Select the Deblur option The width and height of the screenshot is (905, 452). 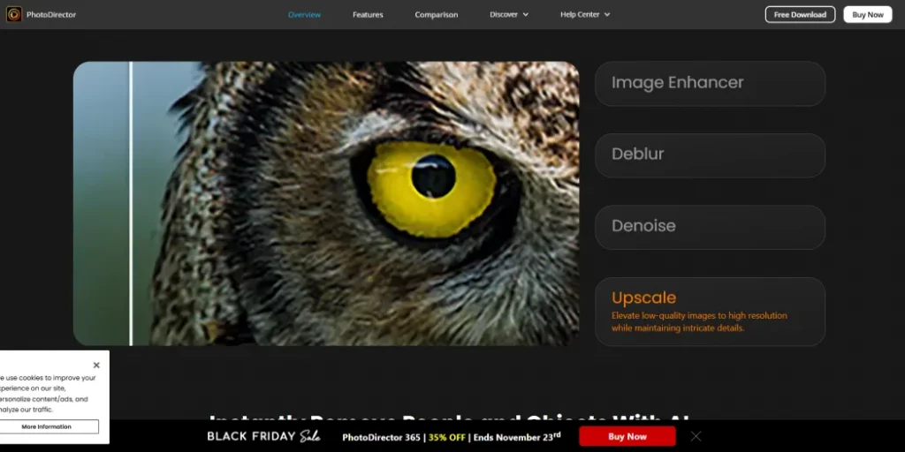tap(710, 155)
